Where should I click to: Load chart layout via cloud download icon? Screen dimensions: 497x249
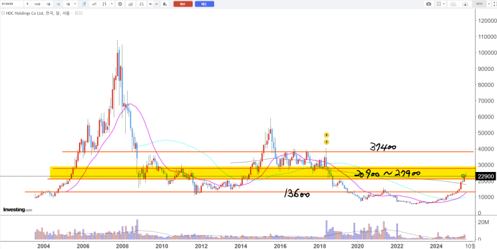453,4
